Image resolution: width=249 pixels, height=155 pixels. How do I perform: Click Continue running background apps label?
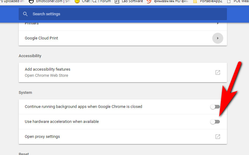coord(83,107)
